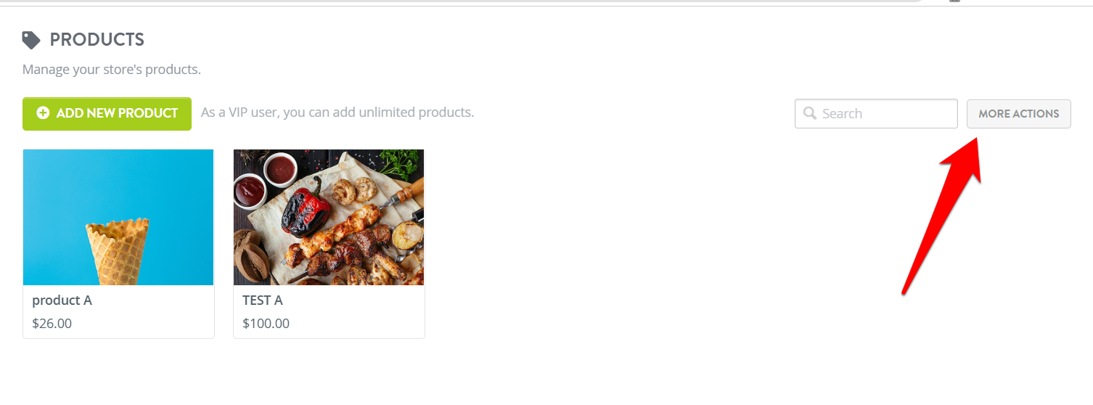
Task: Click the VIP user unlimited products notice
Action: pos(337,112)
